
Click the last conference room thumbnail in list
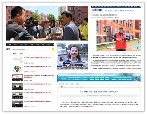17,104
